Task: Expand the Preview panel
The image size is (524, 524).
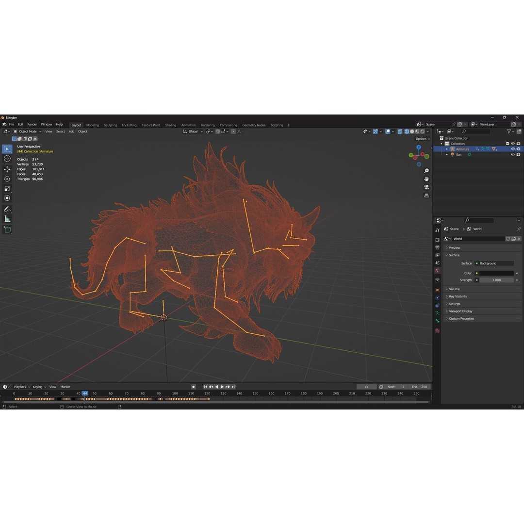Action: click(x=482, y=247)
